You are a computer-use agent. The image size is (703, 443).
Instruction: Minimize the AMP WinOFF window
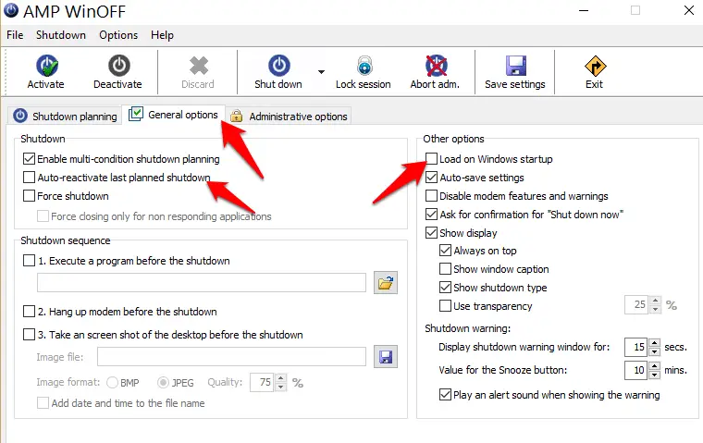click(584, 10)
